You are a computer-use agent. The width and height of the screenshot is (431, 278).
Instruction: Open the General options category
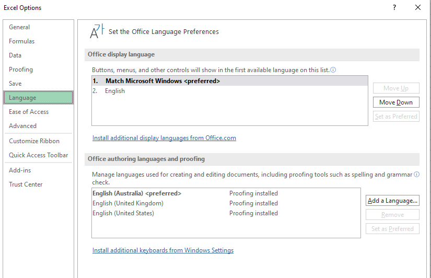38,27
